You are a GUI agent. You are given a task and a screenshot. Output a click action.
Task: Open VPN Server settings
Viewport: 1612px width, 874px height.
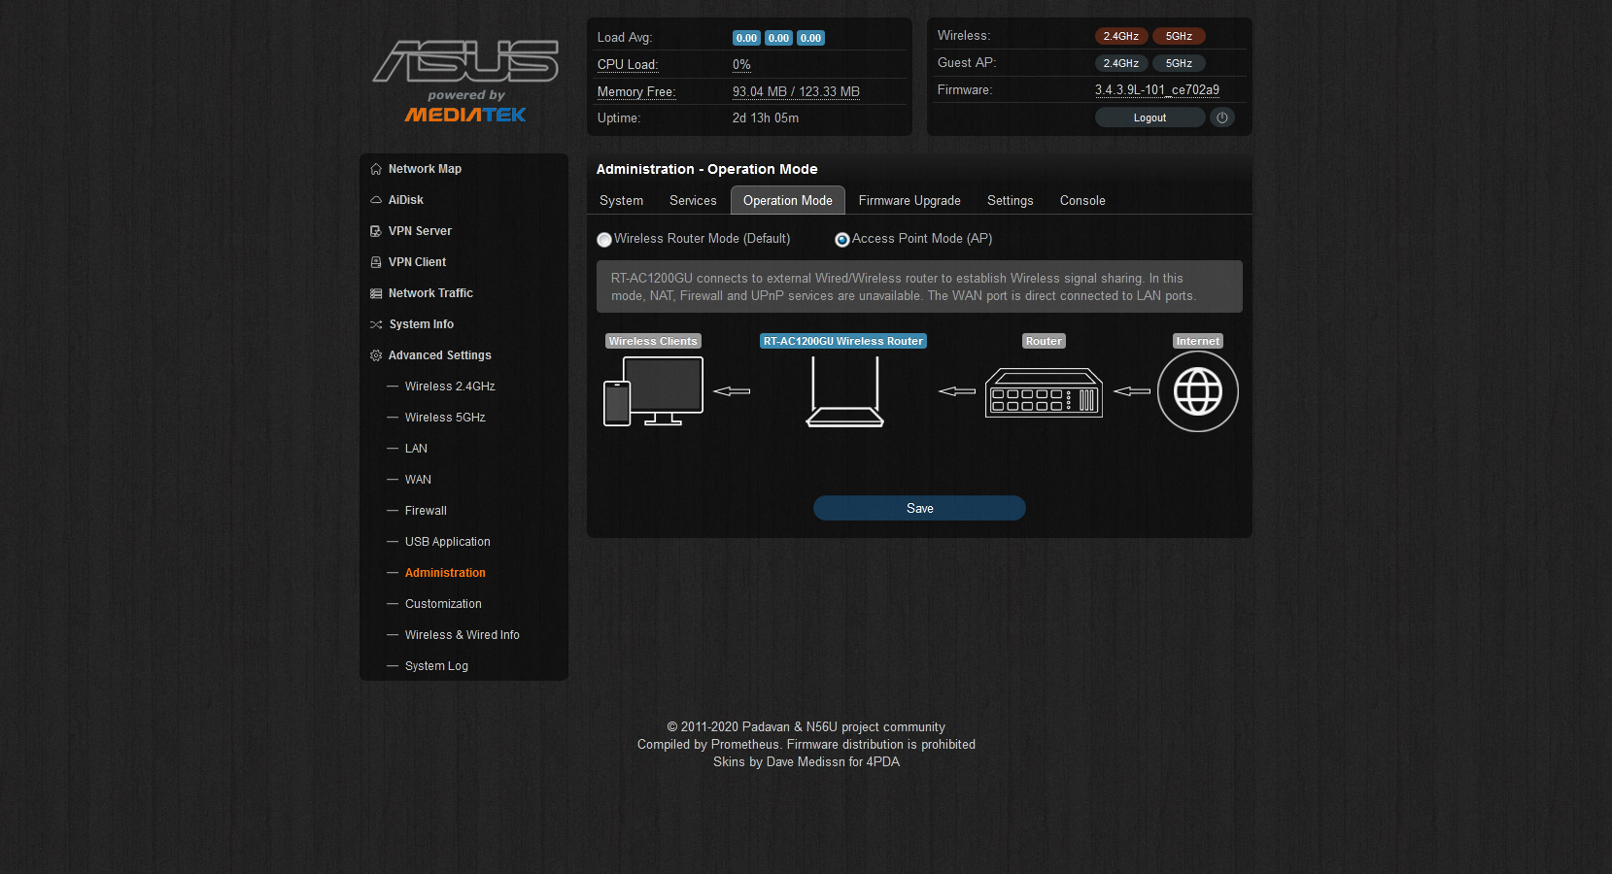[420, 231]
